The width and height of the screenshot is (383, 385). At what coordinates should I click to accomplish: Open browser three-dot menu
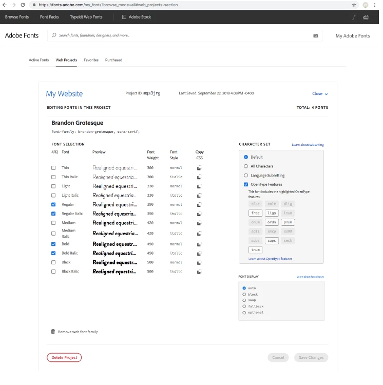pyautogui.click(x=375, y=5)
